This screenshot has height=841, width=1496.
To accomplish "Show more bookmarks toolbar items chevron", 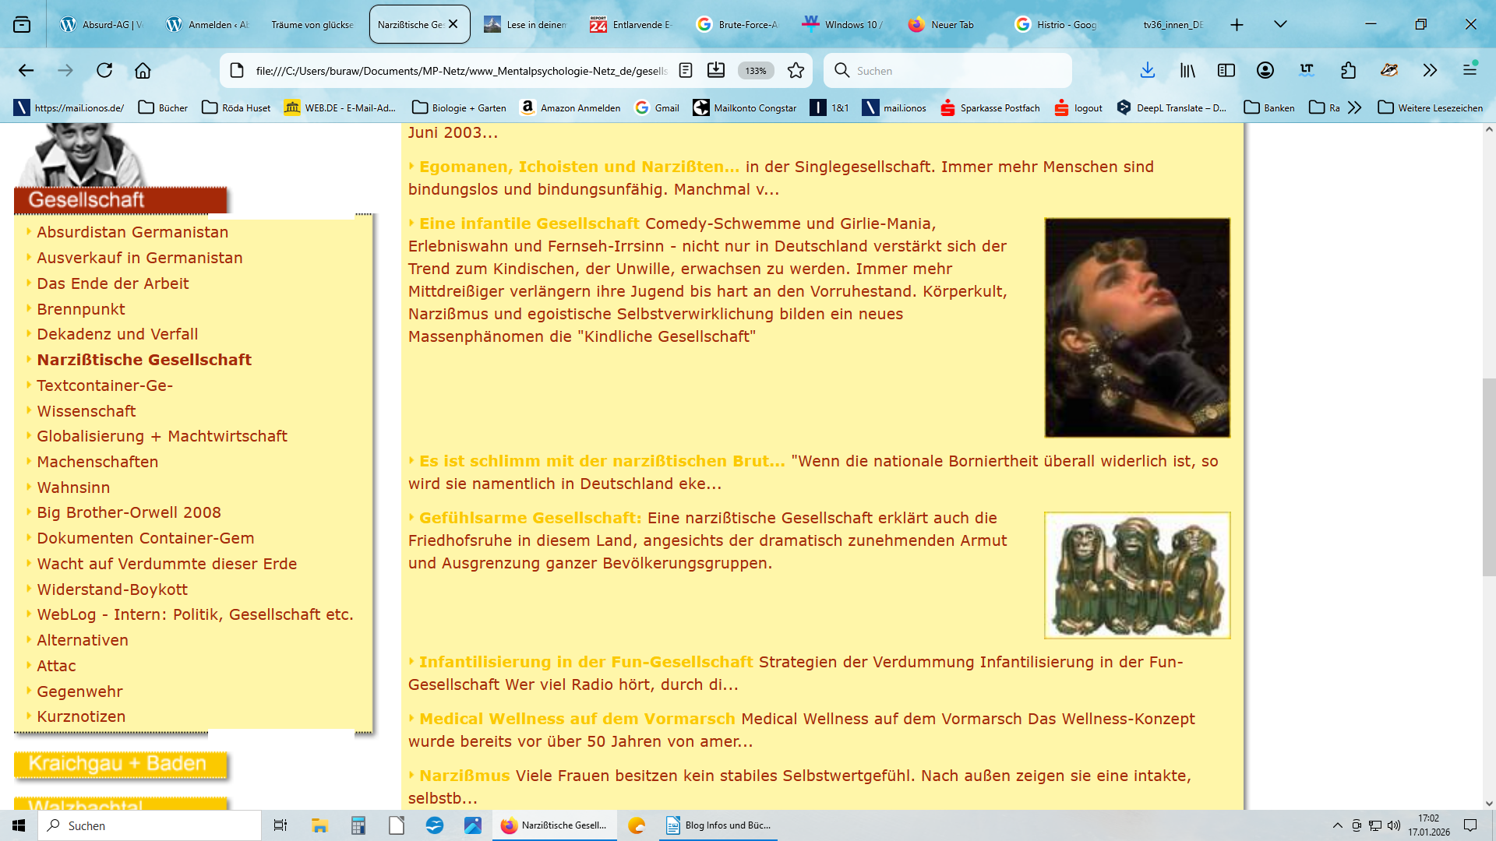I will [1355, 107].
